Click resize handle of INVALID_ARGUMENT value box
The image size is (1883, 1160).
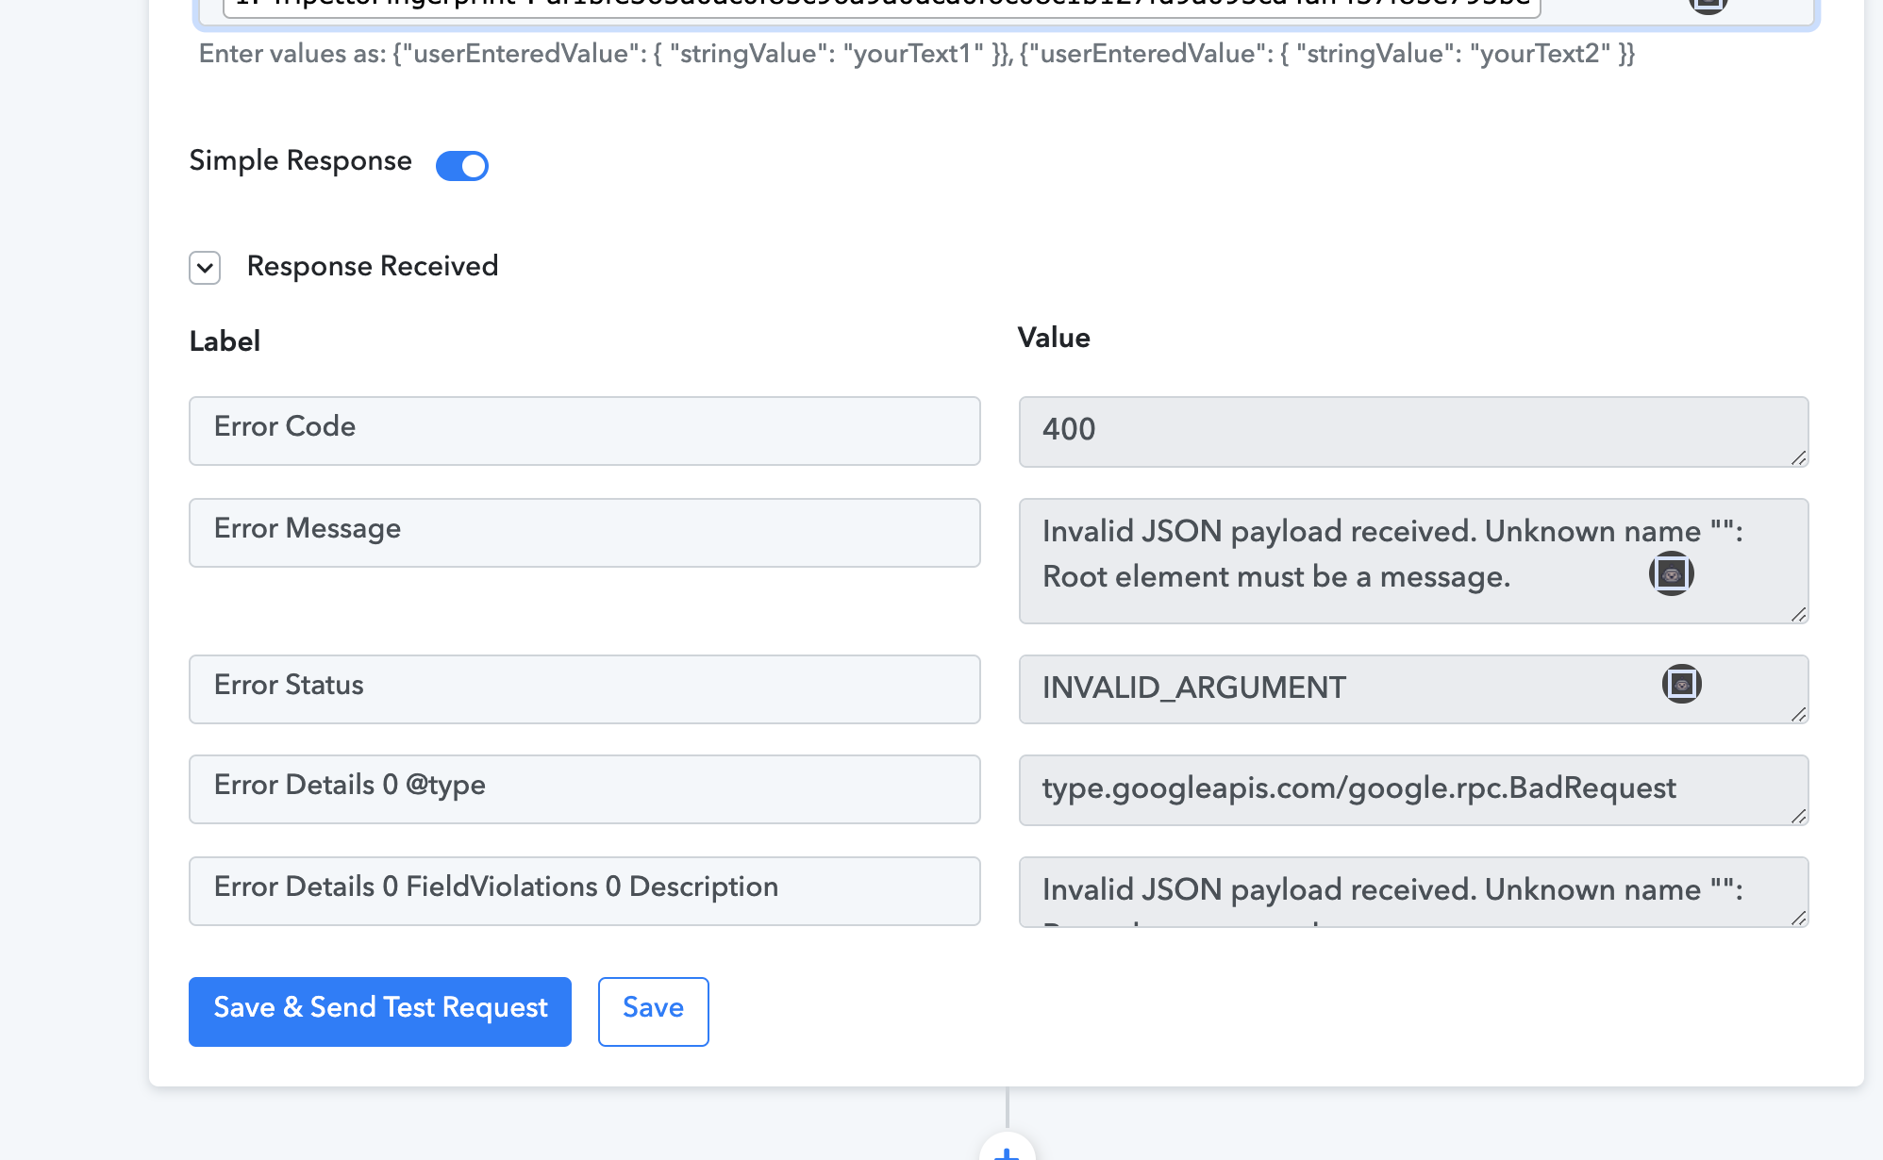pyautogui.click(x=1798, y=714)
